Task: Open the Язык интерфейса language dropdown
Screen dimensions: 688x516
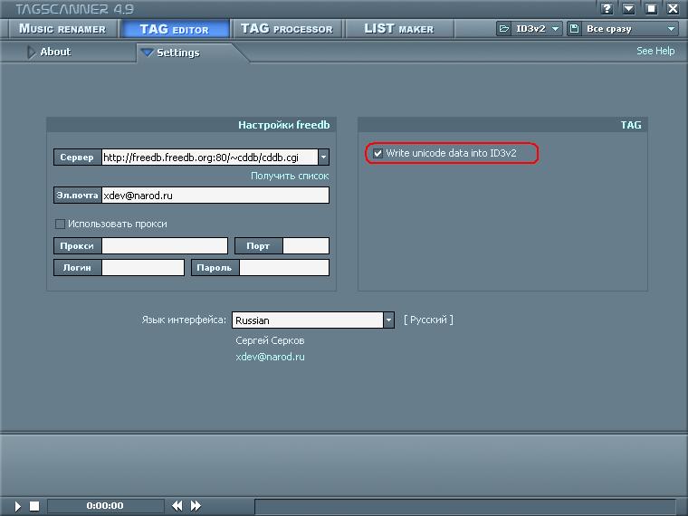Action: coord(388,320)
